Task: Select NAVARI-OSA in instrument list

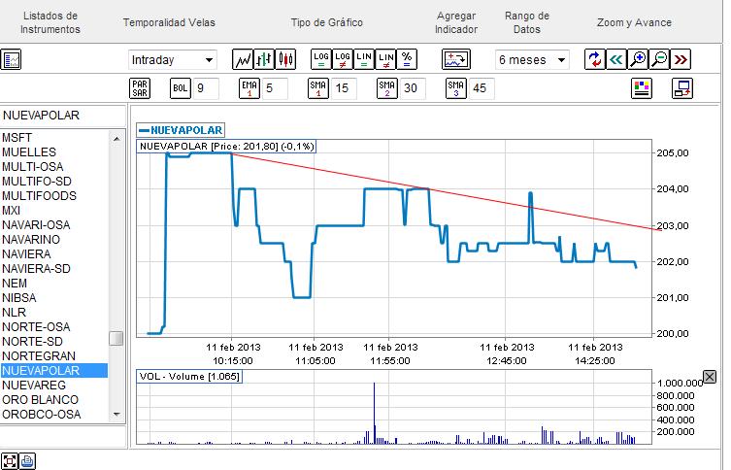Action: 54,224
